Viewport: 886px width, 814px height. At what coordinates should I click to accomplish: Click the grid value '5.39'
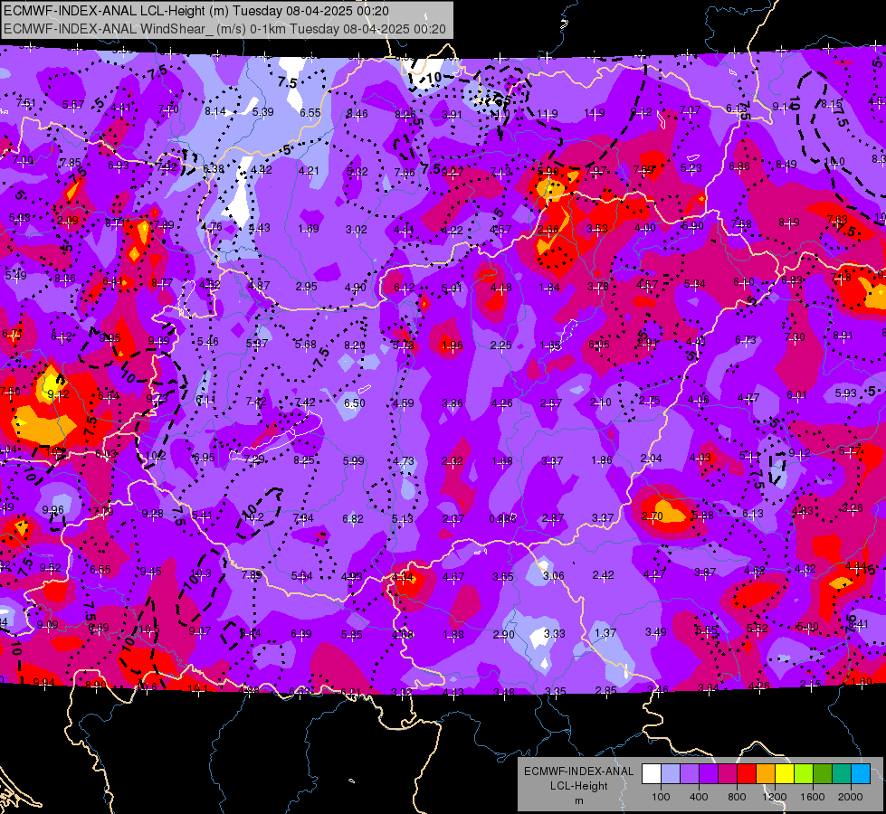click(262, 112)
